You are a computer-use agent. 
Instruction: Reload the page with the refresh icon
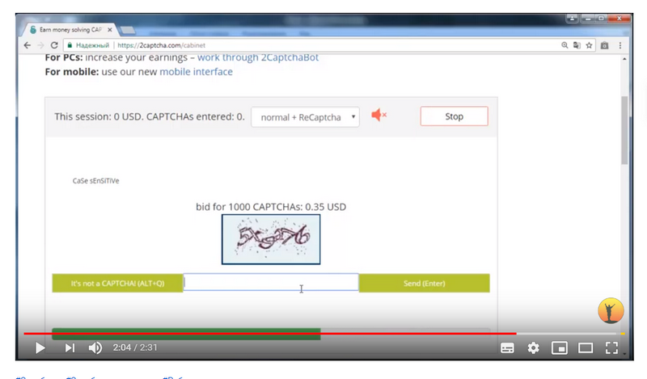pyautogui.click(x=54, y=46)
